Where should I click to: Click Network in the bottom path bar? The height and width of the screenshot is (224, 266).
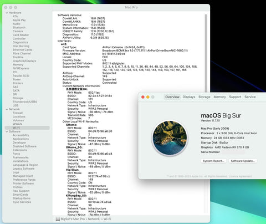(94, 219)
